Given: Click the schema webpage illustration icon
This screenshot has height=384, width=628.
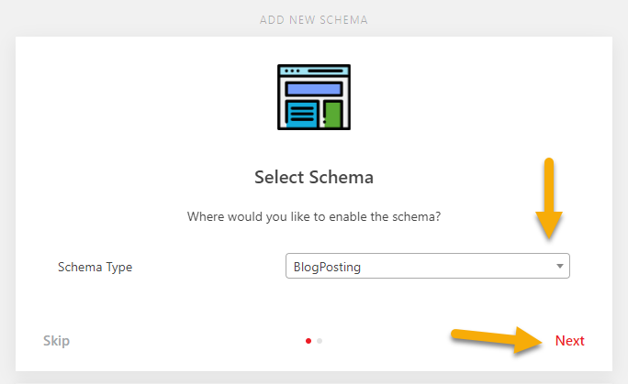Looking at the screenshot, I should point(314,97).
